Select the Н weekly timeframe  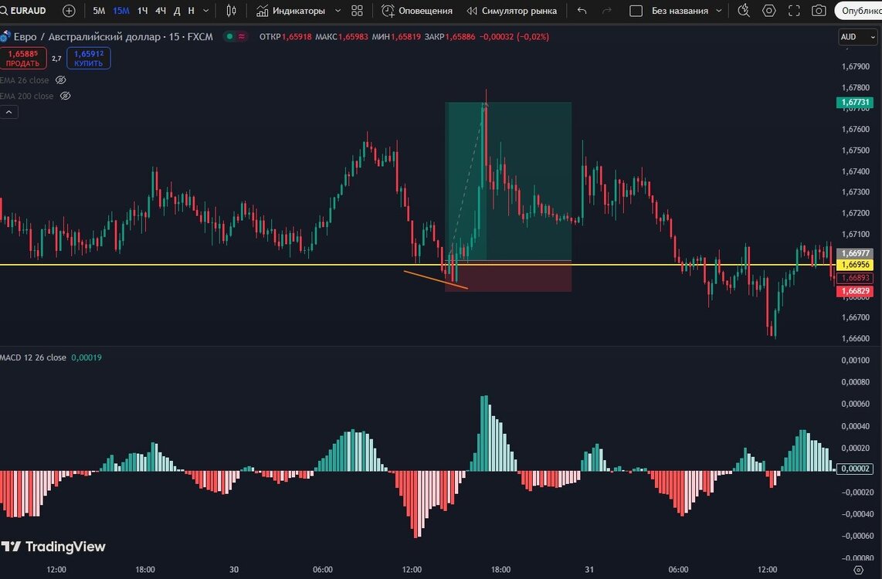click(x=192, y=11)
